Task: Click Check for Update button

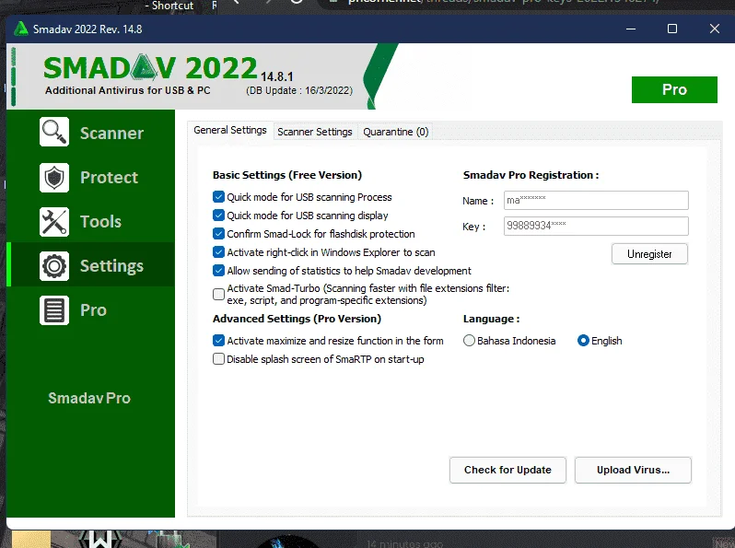Action: click(x=507, y=470)
